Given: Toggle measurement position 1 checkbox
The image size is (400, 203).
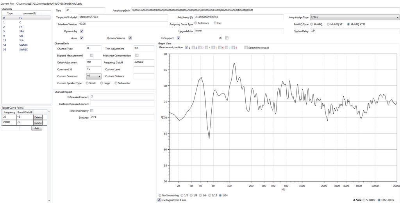Looking at the screenshot, I should tap(187, 48).
